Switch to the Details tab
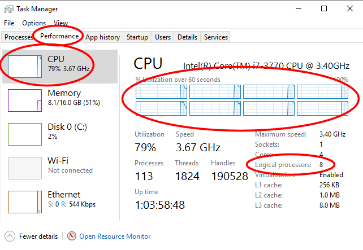363x250 pixels. pos(187,37)
